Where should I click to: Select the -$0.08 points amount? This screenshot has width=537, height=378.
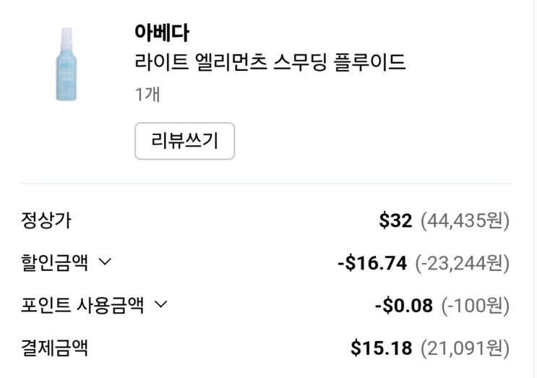[403, 306]
